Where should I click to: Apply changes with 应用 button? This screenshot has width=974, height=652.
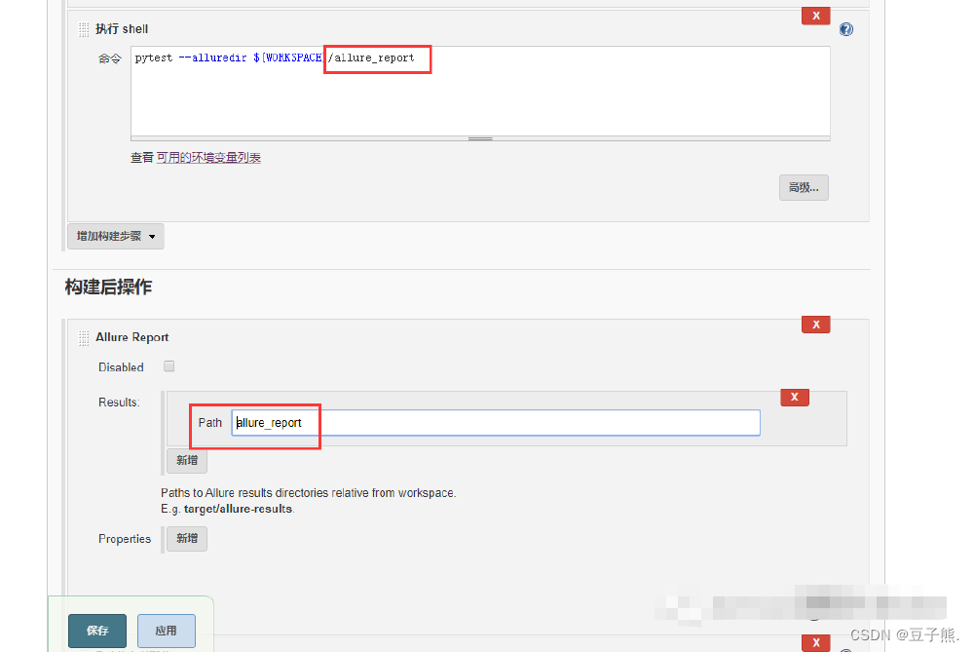tap(166, 631)
